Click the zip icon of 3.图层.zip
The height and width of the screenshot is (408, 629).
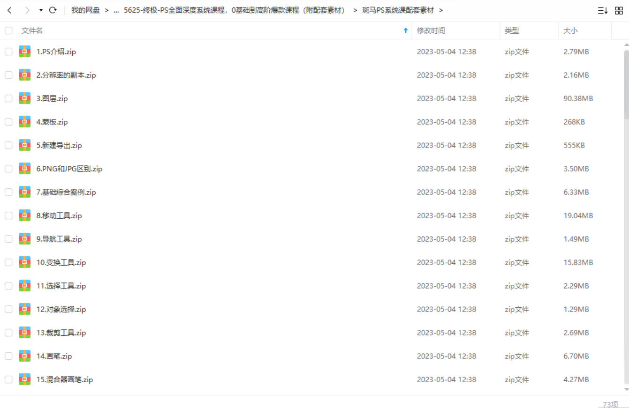coord(25,98)
